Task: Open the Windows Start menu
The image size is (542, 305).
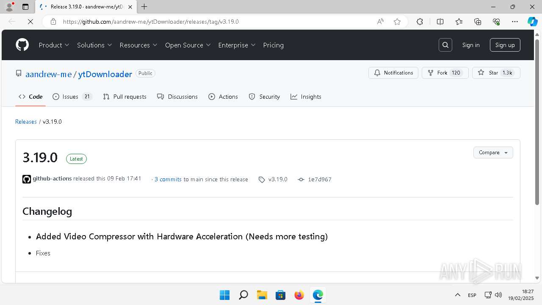Action: (224, 295)
